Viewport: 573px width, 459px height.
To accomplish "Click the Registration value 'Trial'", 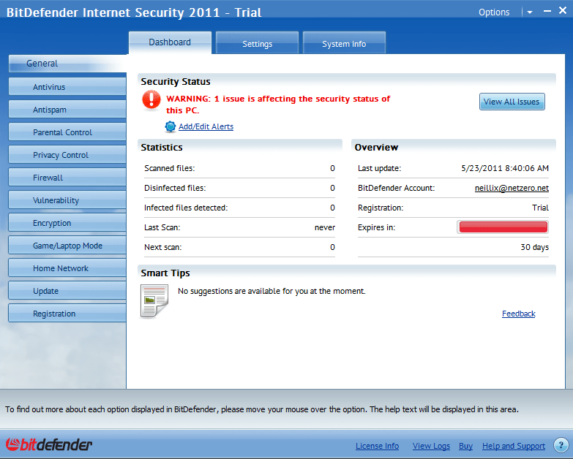I will pos(540,208).
